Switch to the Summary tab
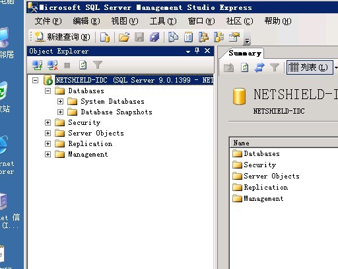The width and height of the screenshot is (338, 269). tap(245, 54)
